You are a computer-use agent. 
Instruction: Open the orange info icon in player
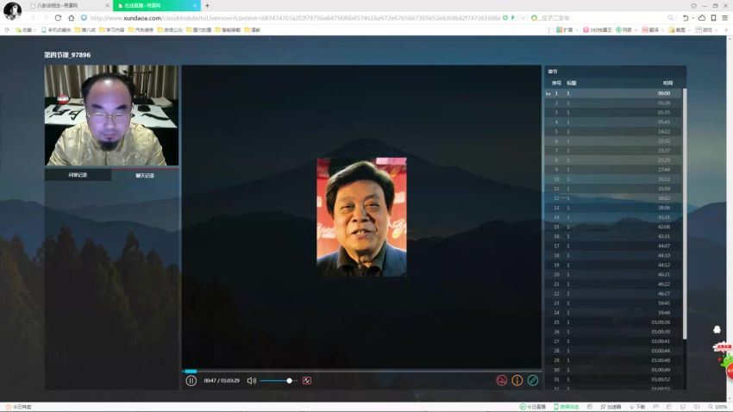(x=517, y=380)
